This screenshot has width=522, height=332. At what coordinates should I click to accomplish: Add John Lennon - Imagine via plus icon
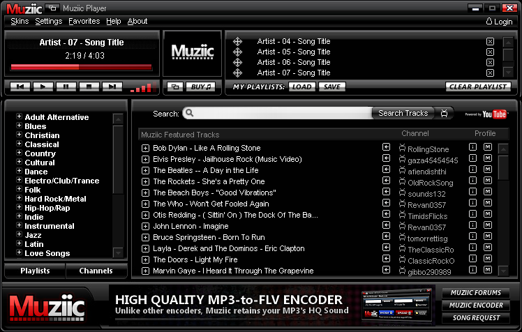coord(145,227)
